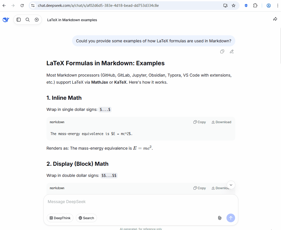Click the rendered E = mc² formula
Image resolution: width=281 pixels, height=230 pixels.
coord(142,148)
